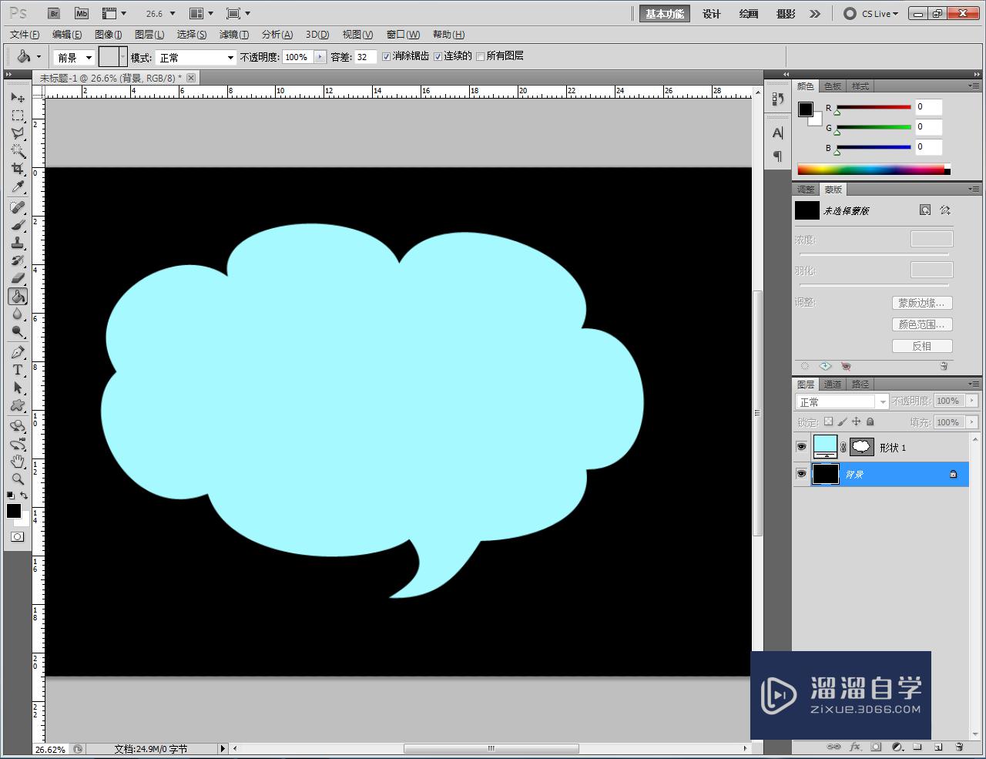Select the Paint Bucket tool

(18, 297)
